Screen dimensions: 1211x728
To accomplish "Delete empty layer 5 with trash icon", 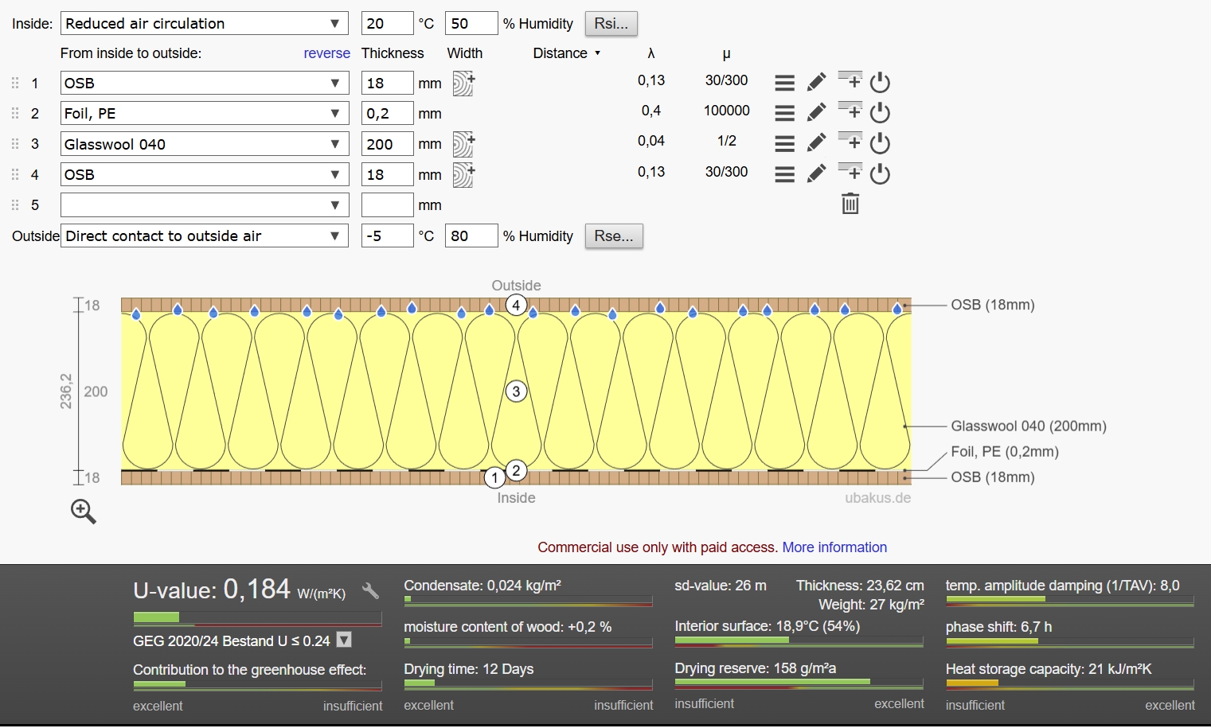I will (x=850, y=204).
